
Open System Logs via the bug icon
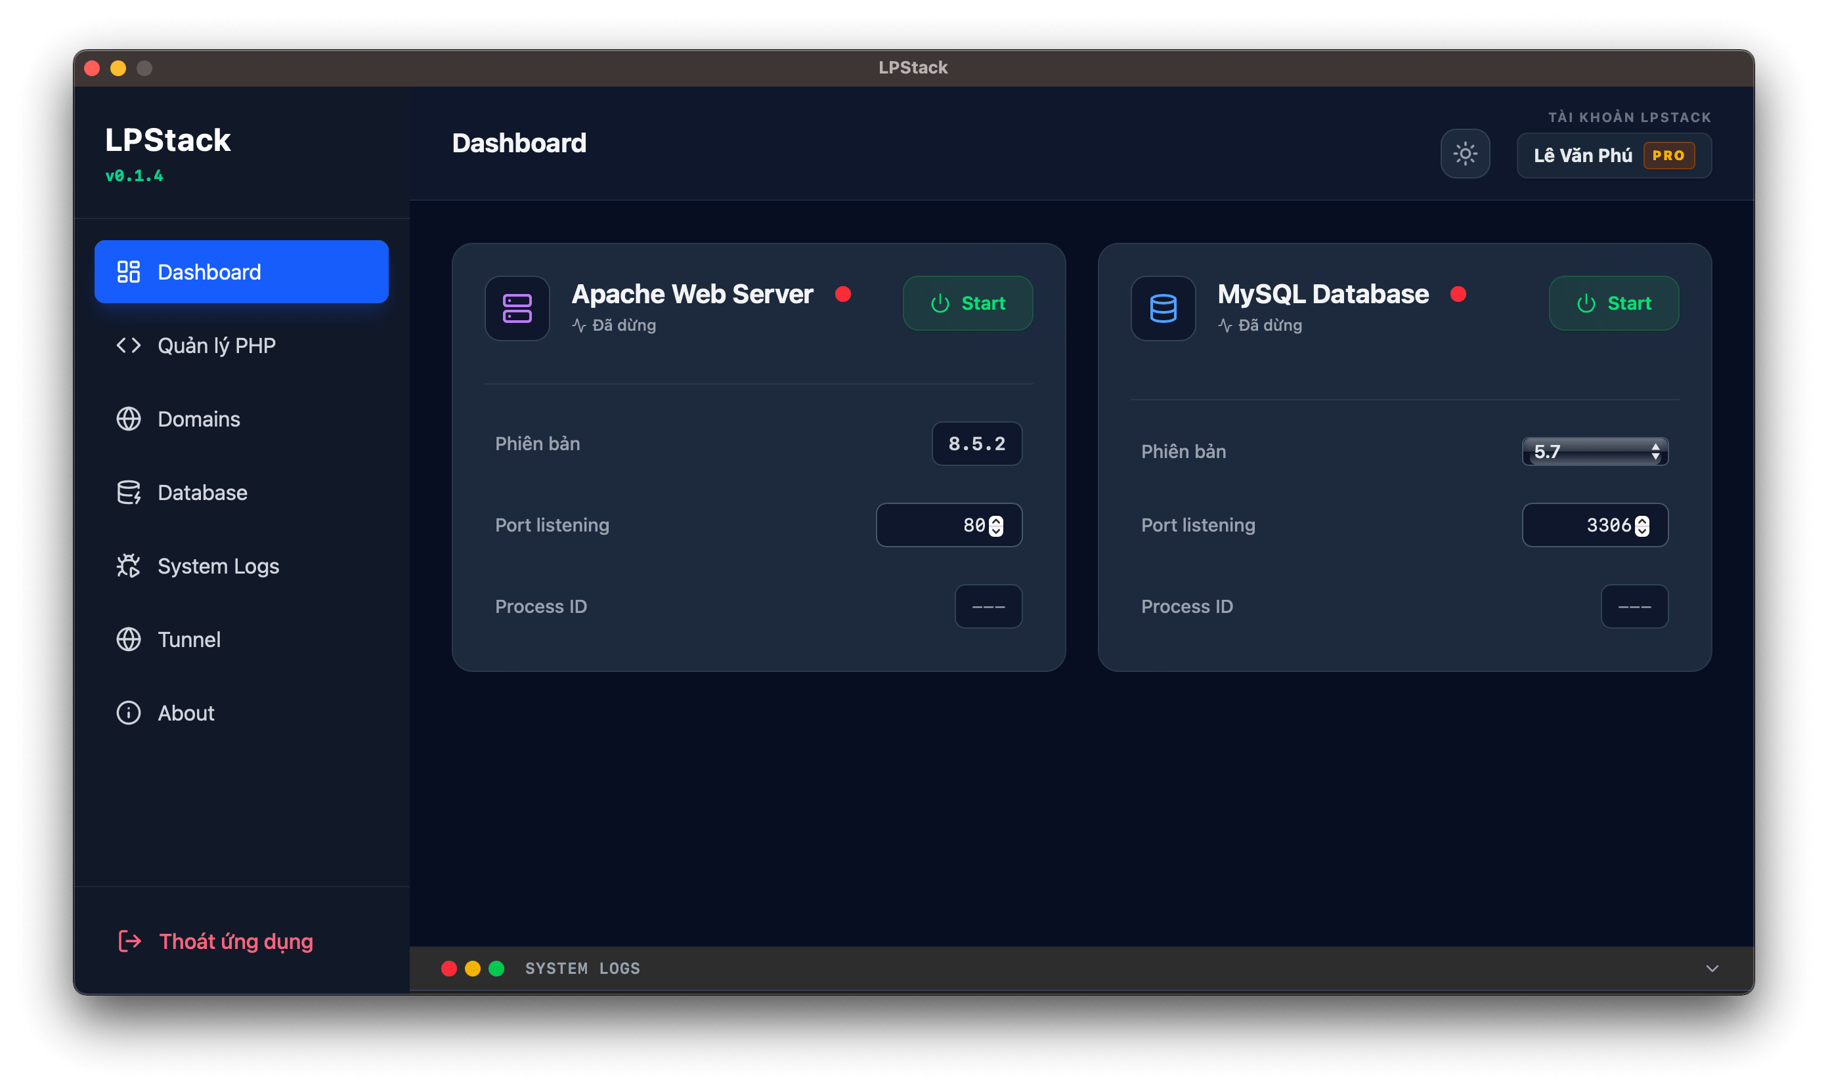(x=128, y=566)
